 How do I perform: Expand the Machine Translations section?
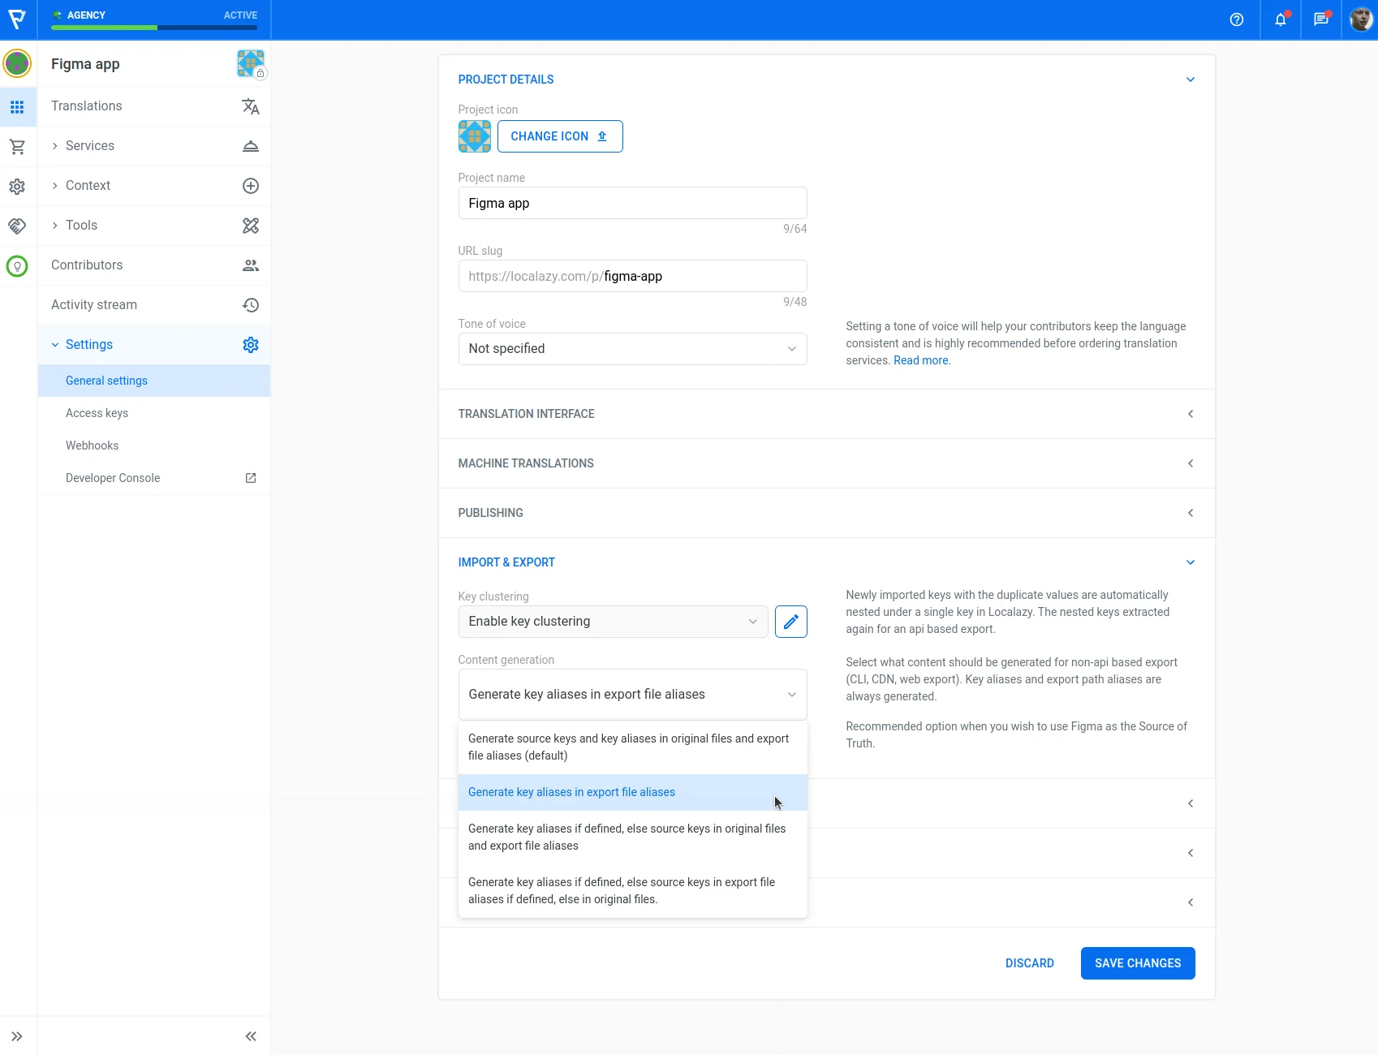pyautogui.click(x=826, y=463)
